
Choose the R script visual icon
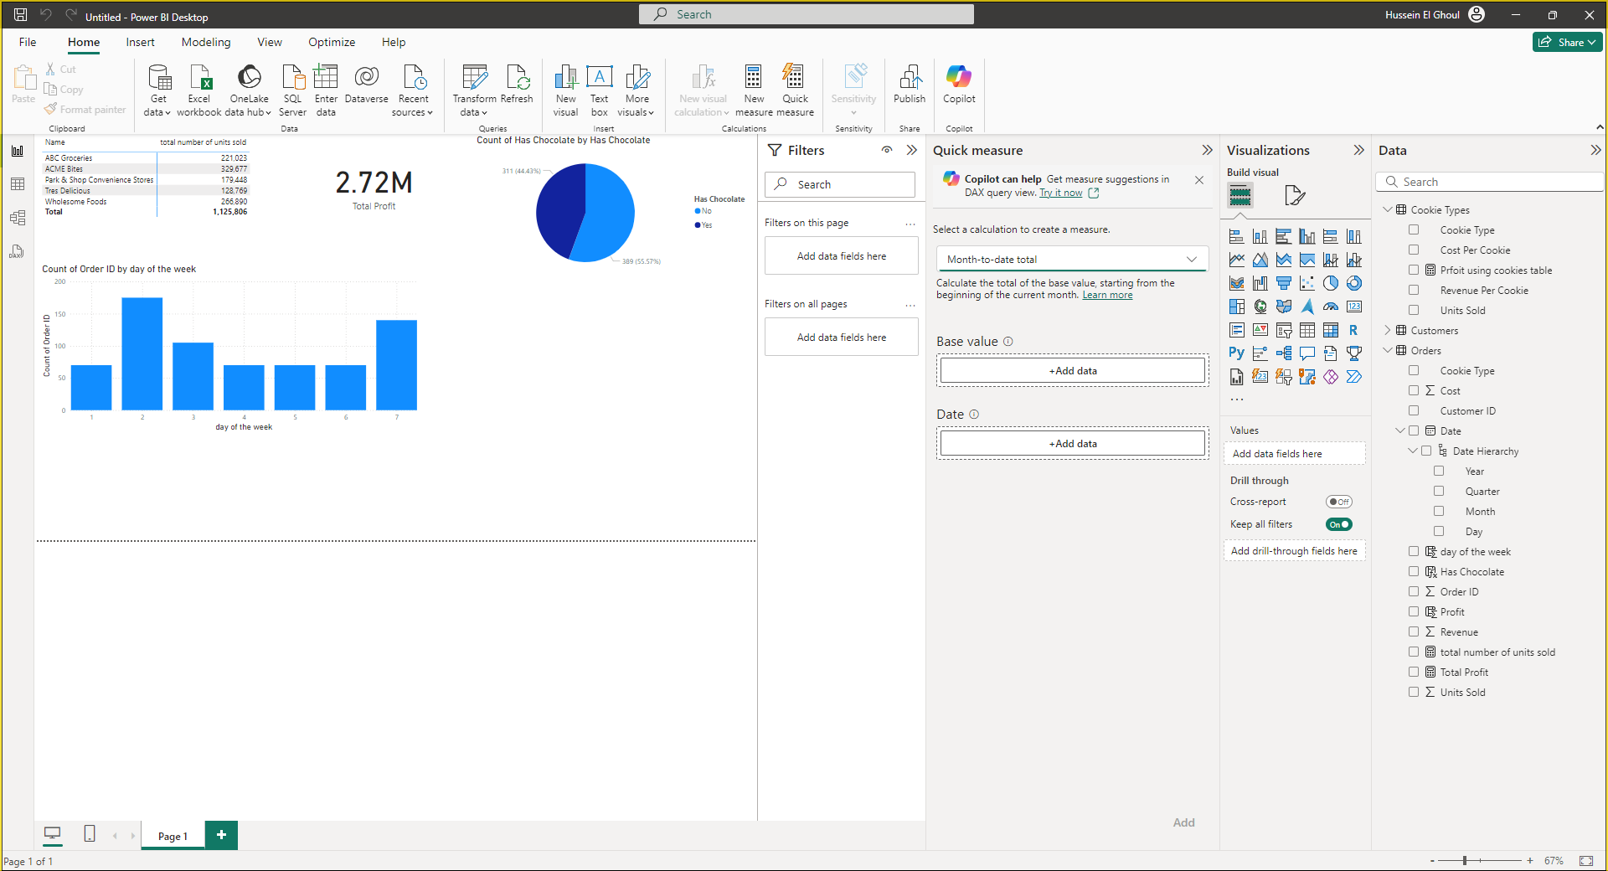click(x=1354, y=330)
